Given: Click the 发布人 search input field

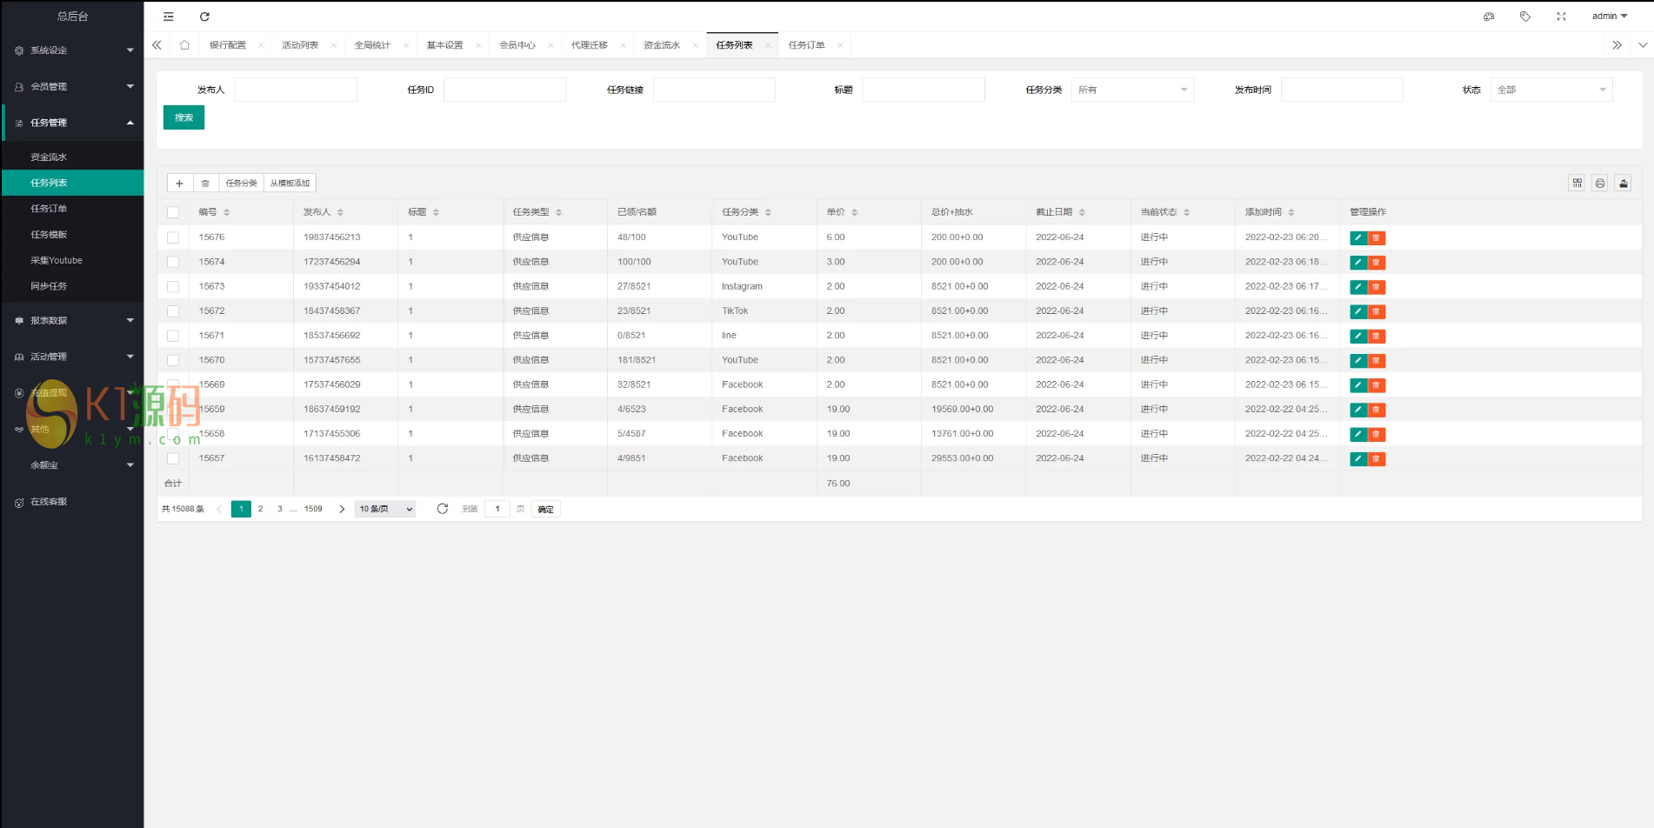Looking at the screenshot, I should (296, 90).
